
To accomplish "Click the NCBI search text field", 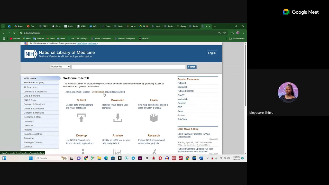I will pyautogui.click(x=129, y=67).
